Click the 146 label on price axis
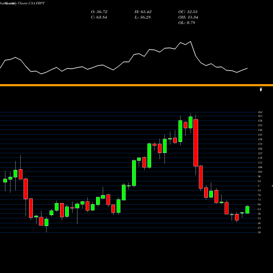This screenshot has height=273, width=273. (260, 130)
